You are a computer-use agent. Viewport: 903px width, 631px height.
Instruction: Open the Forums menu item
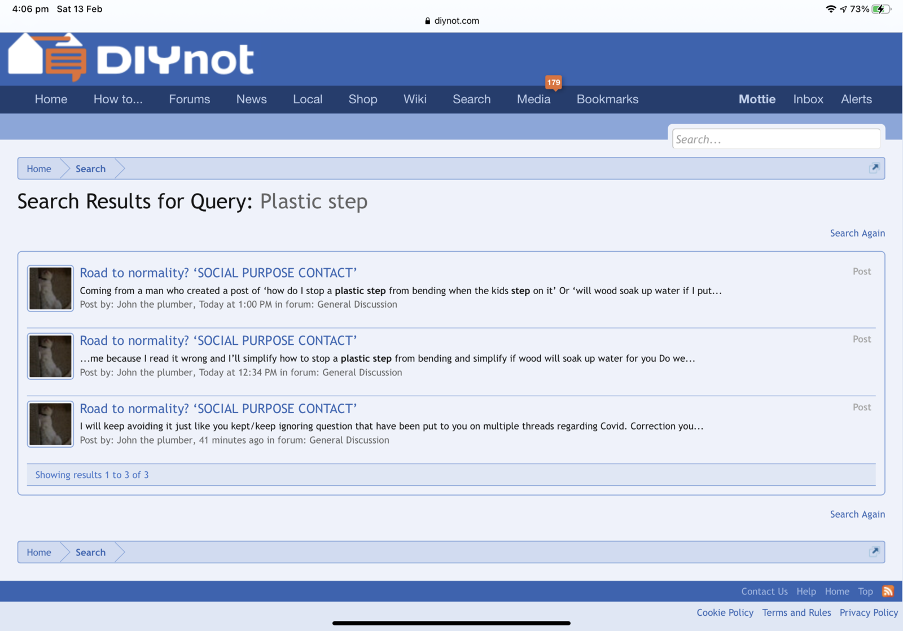point(189,99)
